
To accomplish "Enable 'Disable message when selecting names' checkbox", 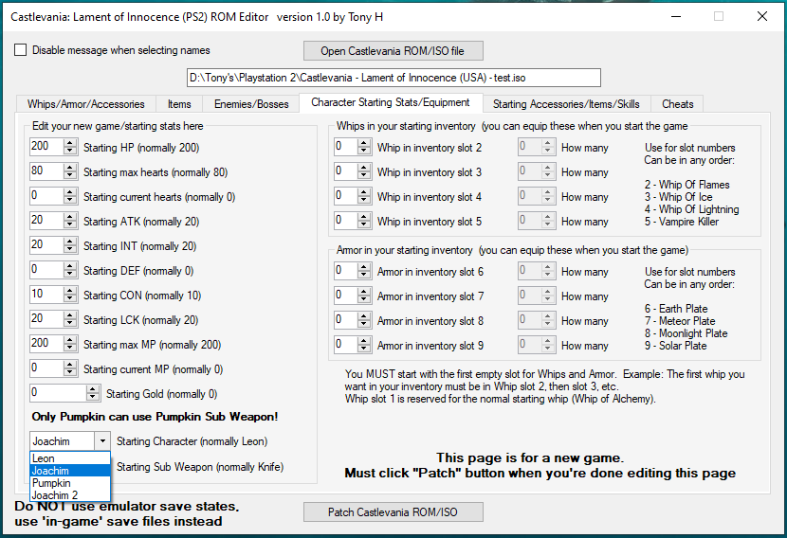I will coord(21,50).
